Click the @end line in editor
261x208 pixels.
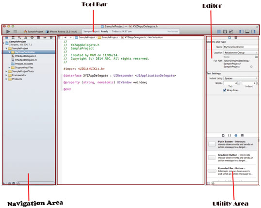(67, 89)
